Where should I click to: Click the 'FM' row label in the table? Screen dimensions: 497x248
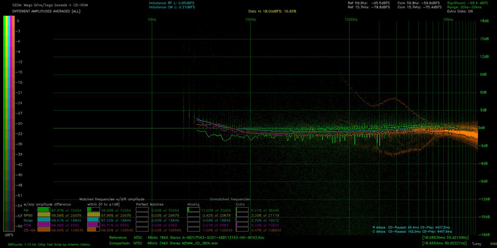(x=26, y=210)
